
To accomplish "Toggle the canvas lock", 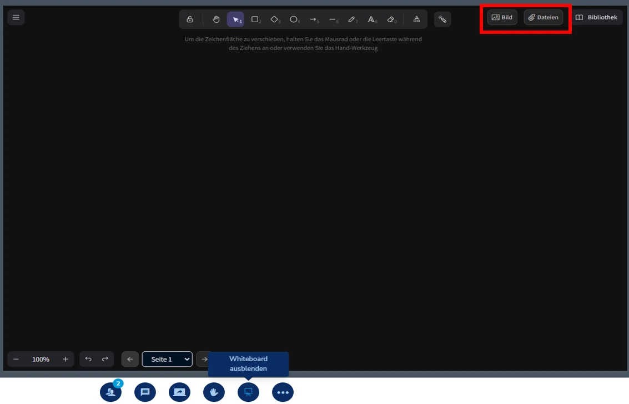I will [x=189, y=19].
